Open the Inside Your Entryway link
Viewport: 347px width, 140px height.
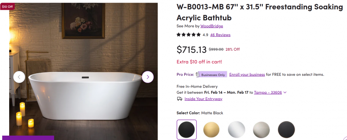coord(203,99)
